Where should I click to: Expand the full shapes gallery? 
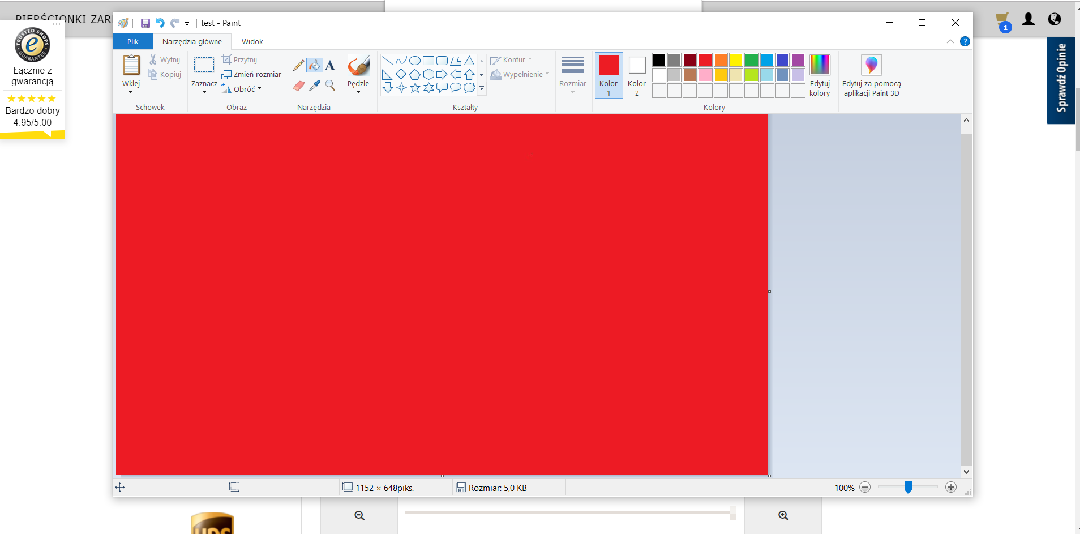pyautogui.click(x=482, y=88)
